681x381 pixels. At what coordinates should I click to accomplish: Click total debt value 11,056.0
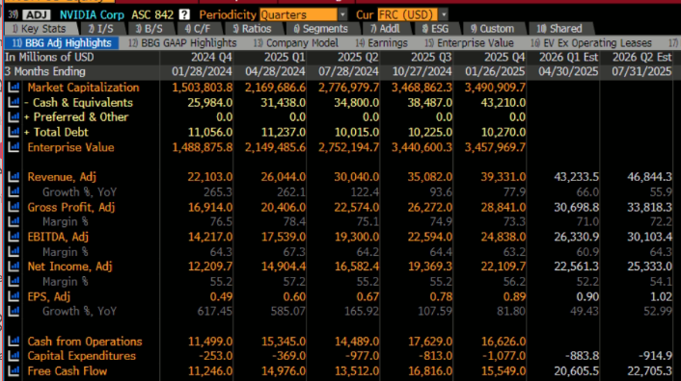point(209,132)
